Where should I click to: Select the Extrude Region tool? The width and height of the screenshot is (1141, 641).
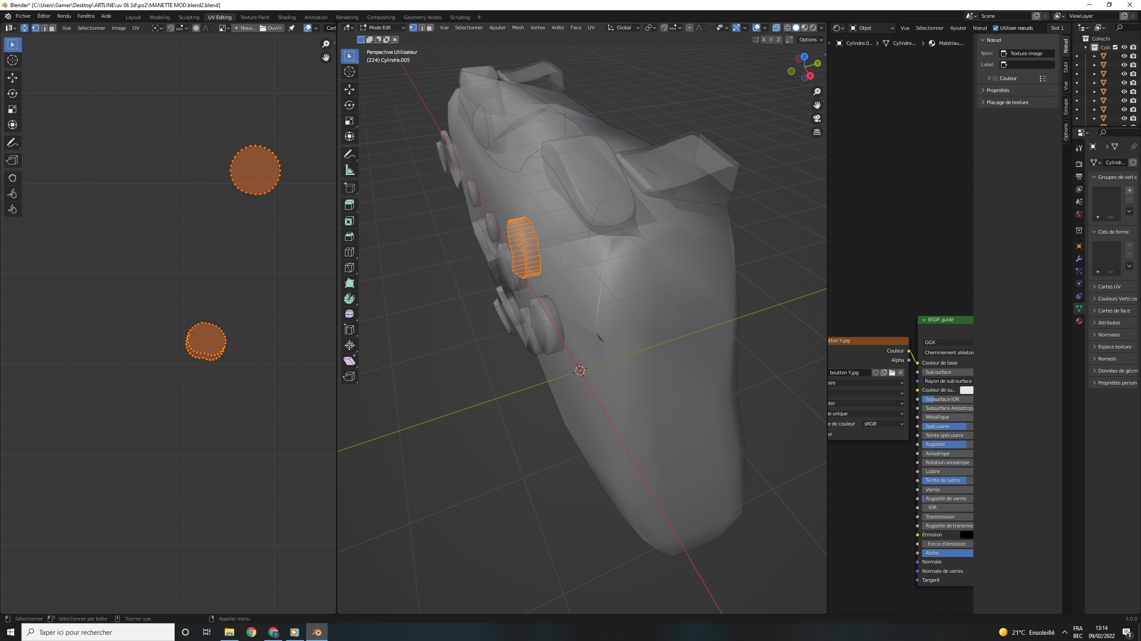pos(349,205)
